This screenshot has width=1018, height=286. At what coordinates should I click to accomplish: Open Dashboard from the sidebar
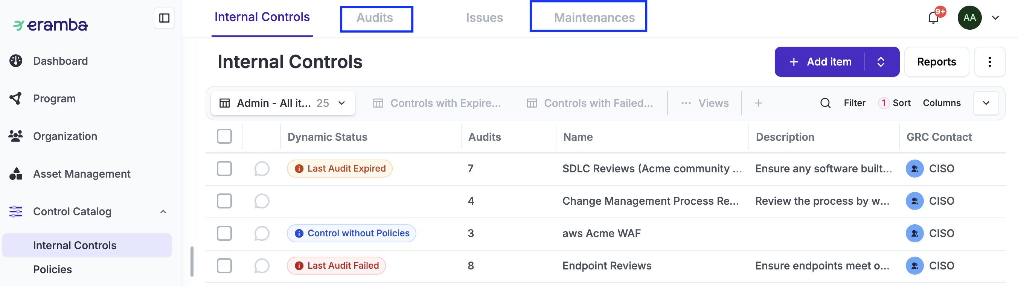(60, 61)
